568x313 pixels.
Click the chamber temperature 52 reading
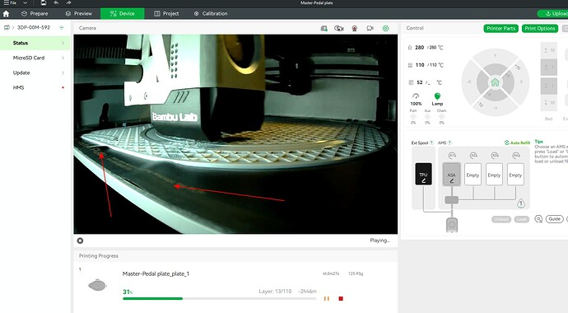pyautogui.click(x=420, y=82)
